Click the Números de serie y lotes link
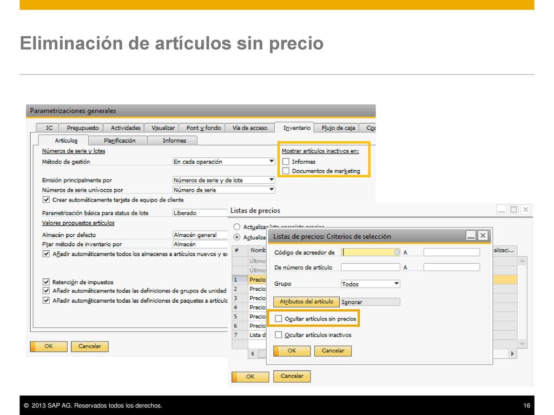This screenshot has height=415, width=554. [x=74, y=151]
